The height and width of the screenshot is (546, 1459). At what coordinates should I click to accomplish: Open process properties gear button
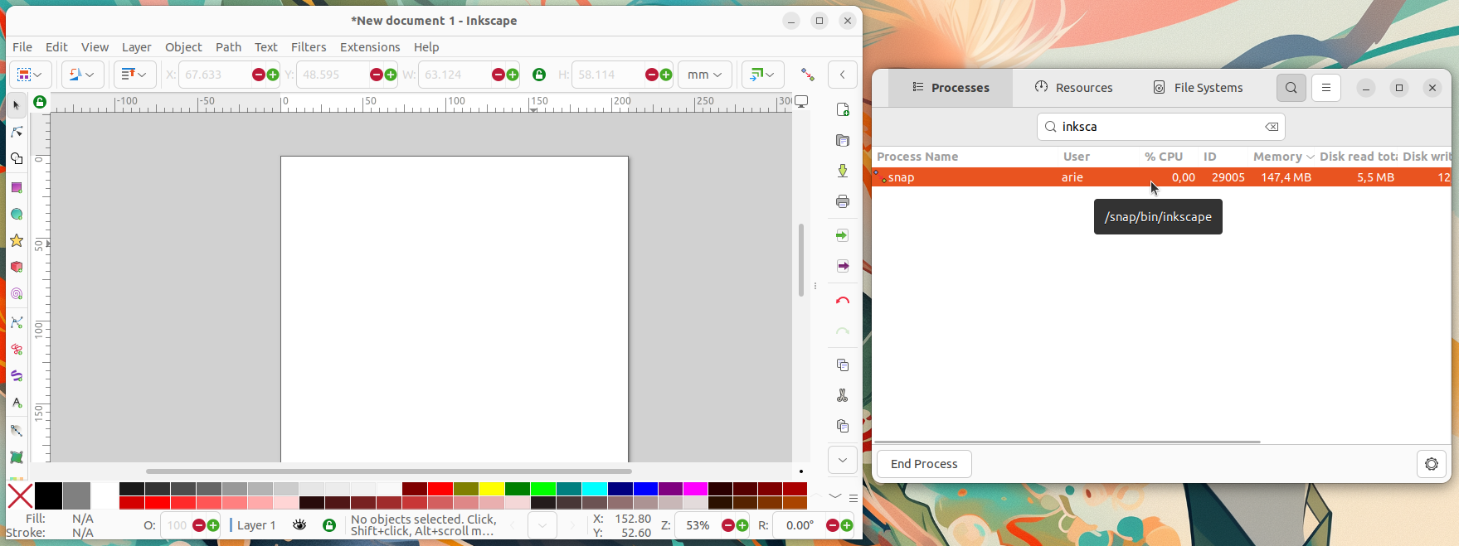tap(1432, 464)
